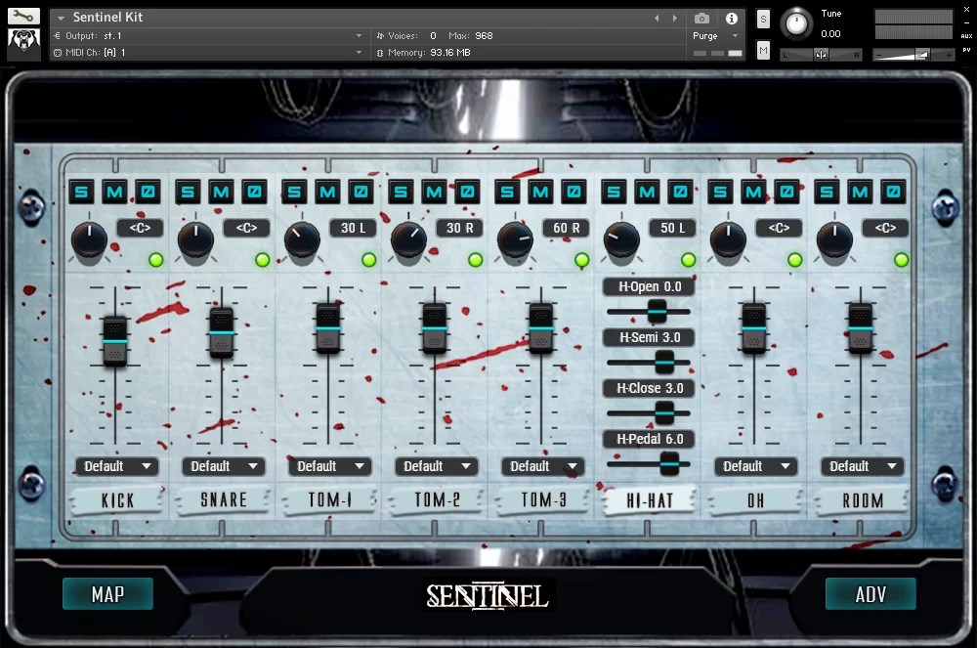Open the MAP page
Viewport: 977px width, 648px height.
click(x=107, y=593)
